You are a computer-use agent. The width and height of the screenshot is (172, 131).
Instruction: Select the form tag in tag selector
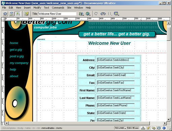click(59, 128)
